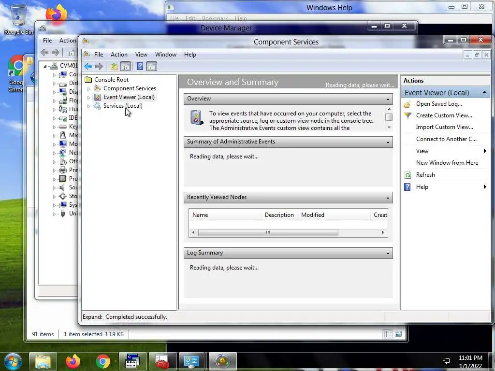Switch to large icons view in Explorer status bar
This screenshot has height=371, width=495.
point(398,334)
